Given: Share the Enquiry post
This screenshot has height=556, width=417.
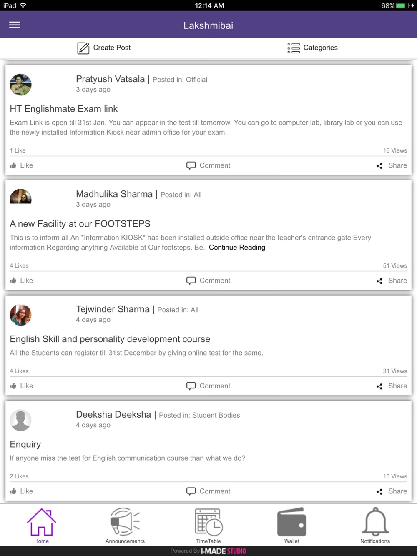Looking at the screenshot, I should click(x=392, y=491).
